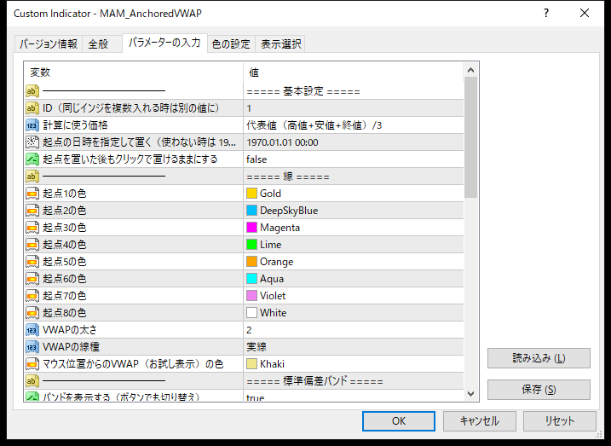Click the 値 column header
611x446 pixels.
[354, 72]
